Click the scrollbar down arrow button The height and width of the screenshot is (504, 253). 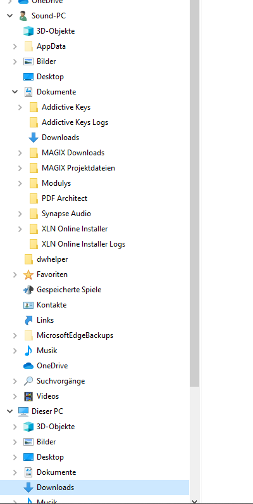[194, 501]
